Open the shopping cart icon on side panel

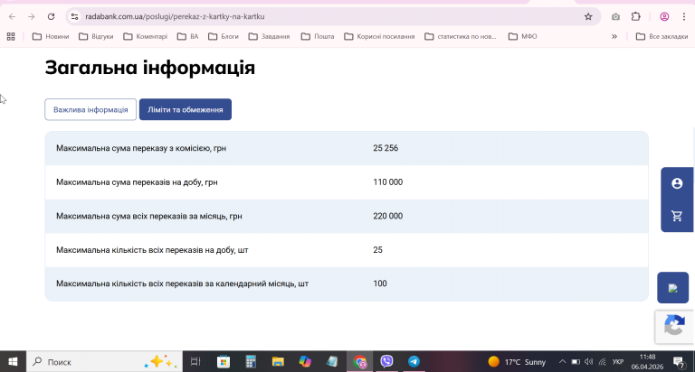pos(677,216)
